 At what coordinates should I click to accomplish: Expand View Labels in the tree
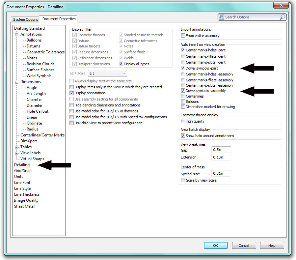pyautogui.click(x=16, y=153)
